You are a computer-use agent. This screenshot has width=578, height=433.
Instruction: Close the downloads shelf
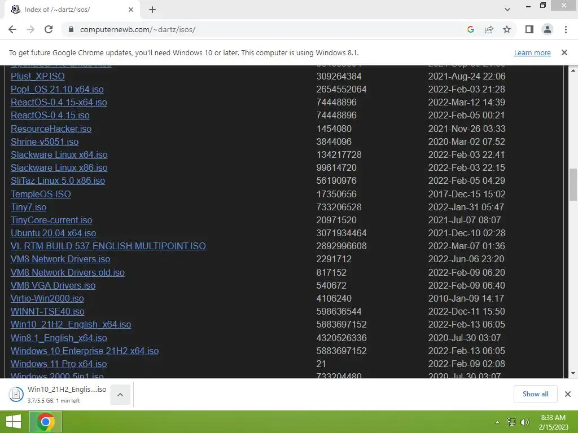pos(568,394)
